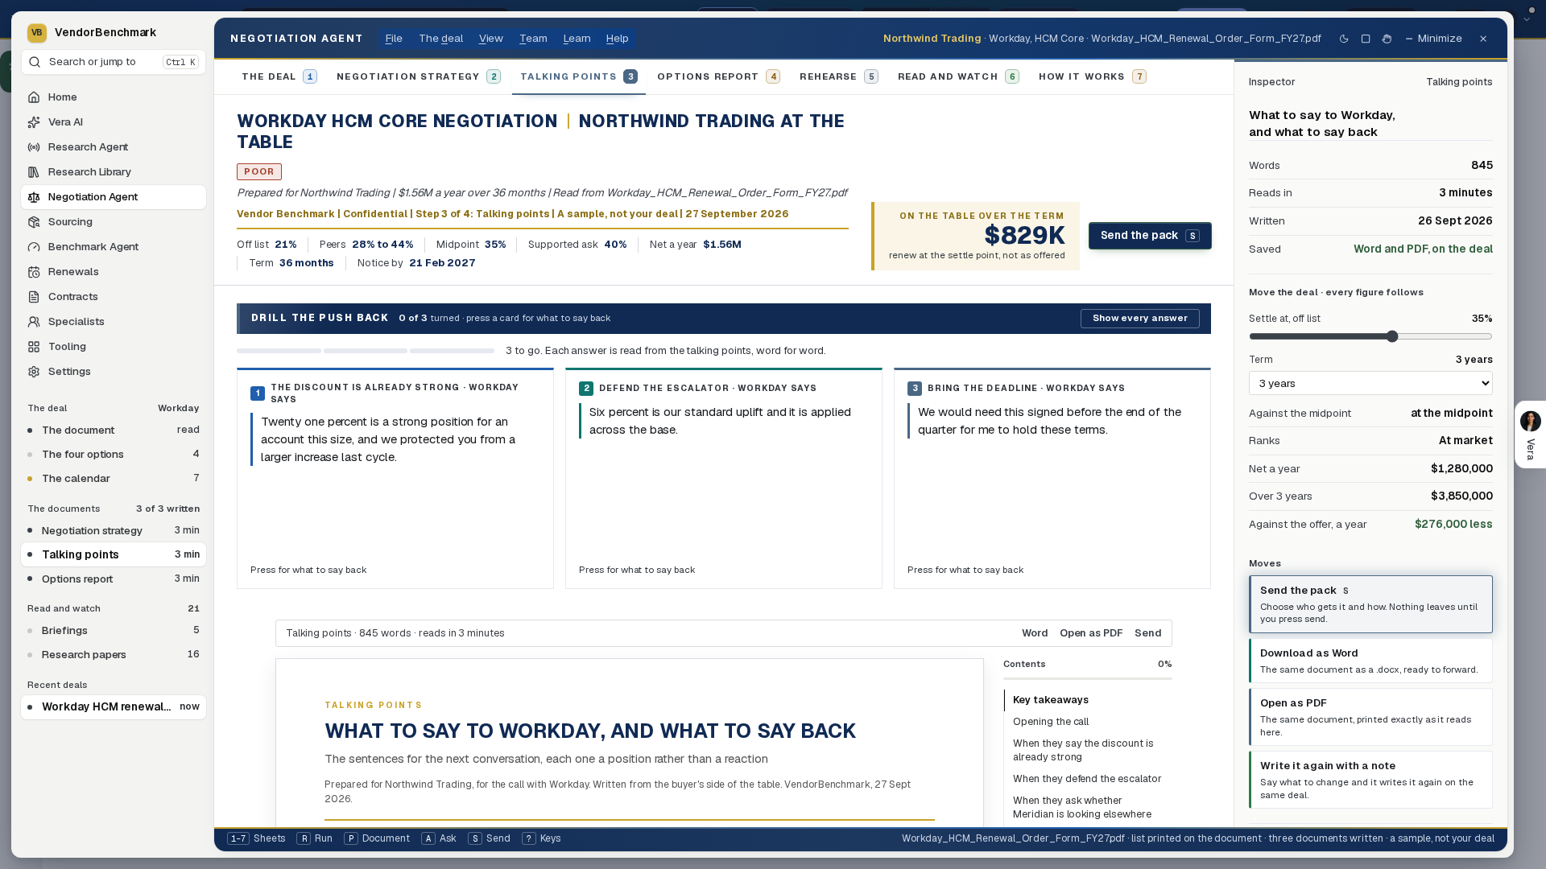
Task: Click the Contents progress bar at 0%
Action: pos(1087,678)
